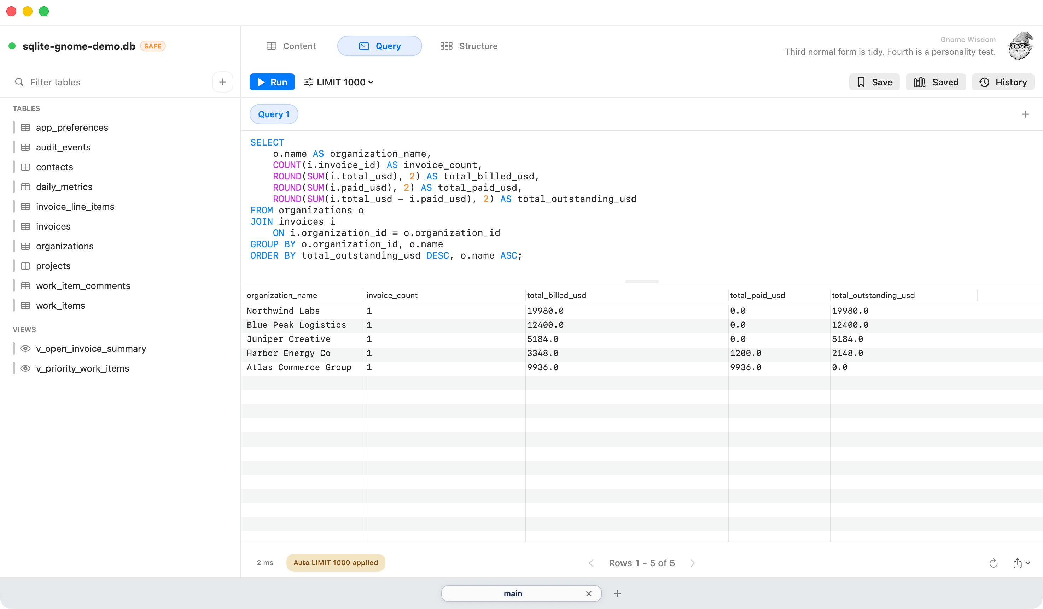Open query History
1043x609 pixels.
(x=1002, y=82)
